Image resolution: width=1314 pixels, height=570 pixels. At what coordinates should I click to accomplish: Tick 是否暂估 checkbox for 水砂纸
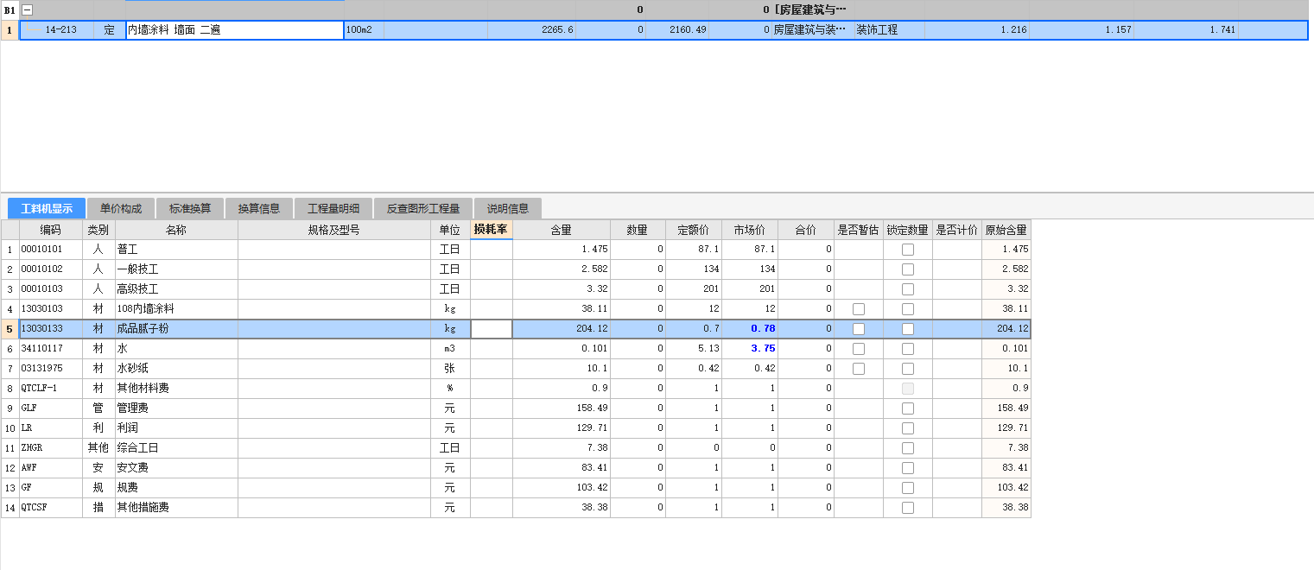click(x=859, y=369)
